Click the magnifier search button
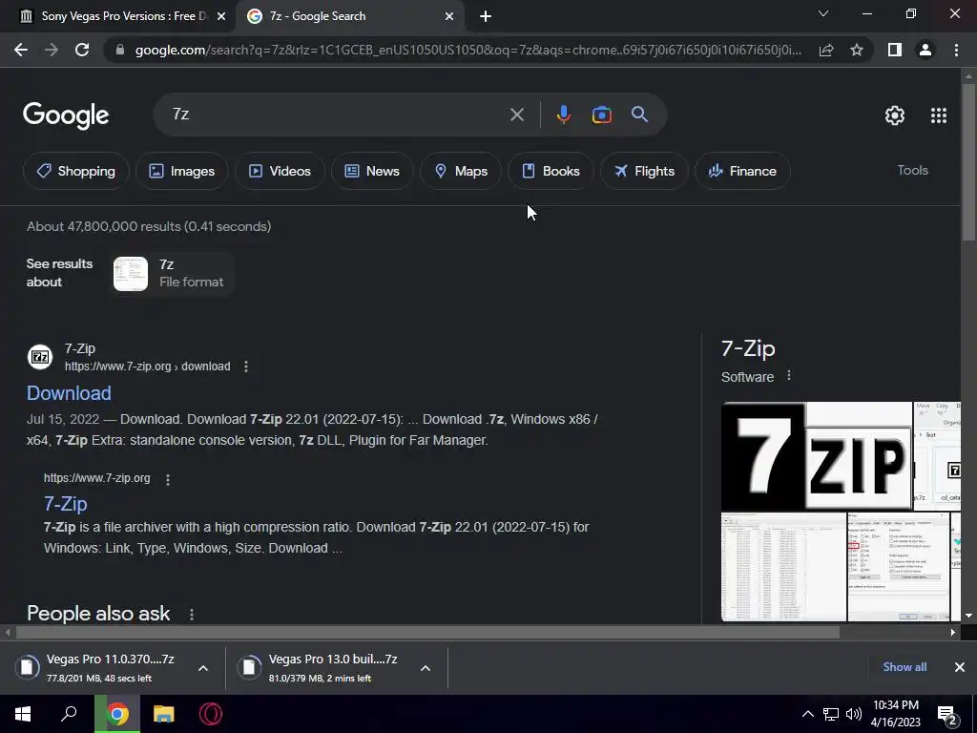The width and height of the screenshot is (977, 733). (x=639, y=115)
